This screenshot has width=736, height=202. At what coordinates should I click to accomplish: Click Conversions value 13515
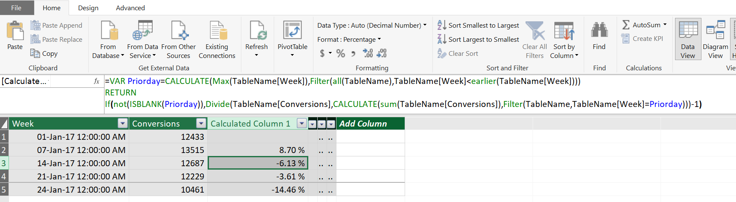(168, 150)
